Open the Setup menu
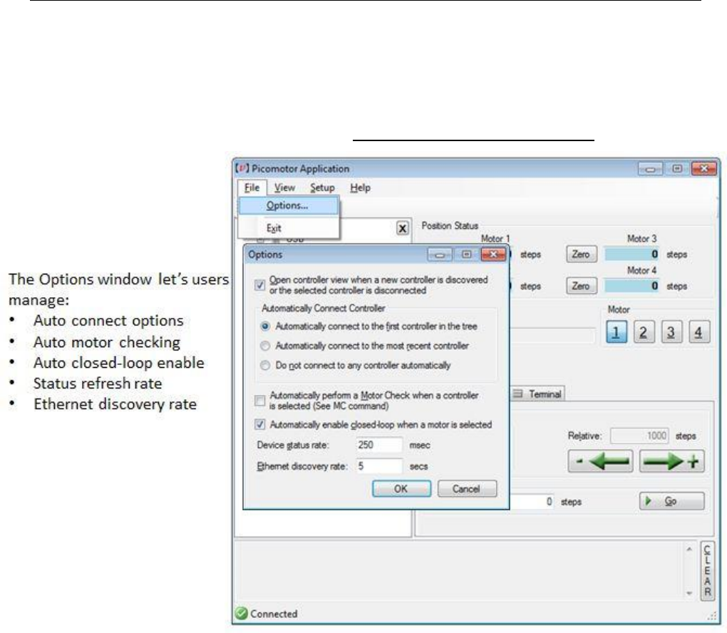This screenshot has height=633, width=727. 322,187
